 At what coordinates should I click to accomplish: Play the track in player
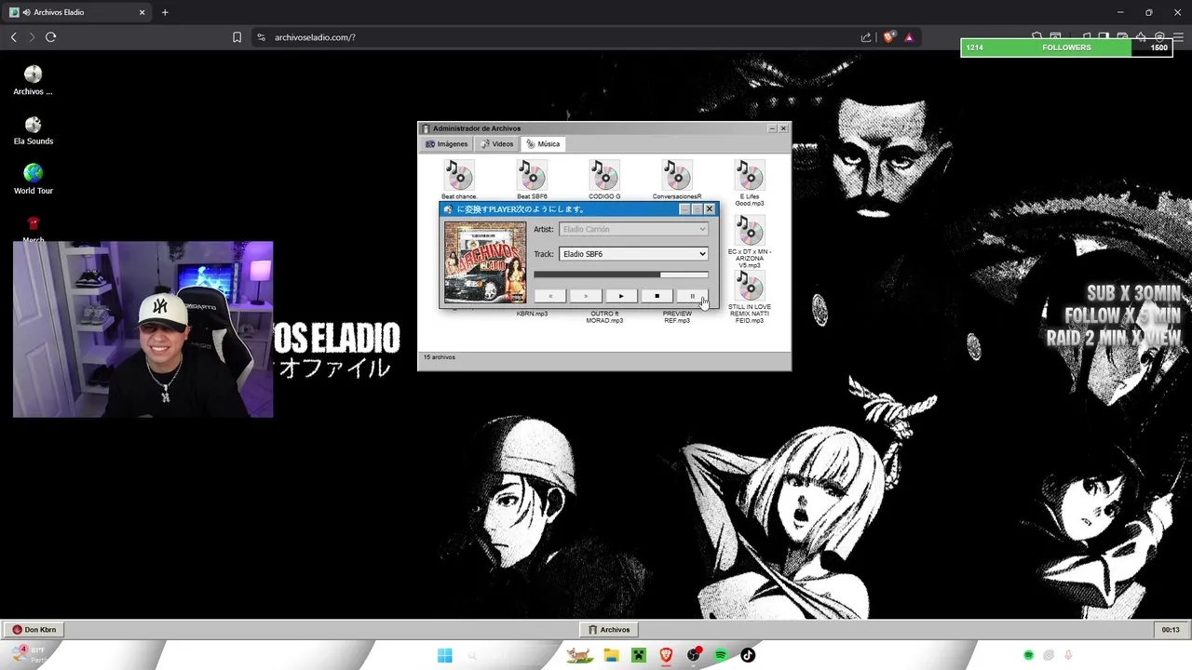(621, 296)
